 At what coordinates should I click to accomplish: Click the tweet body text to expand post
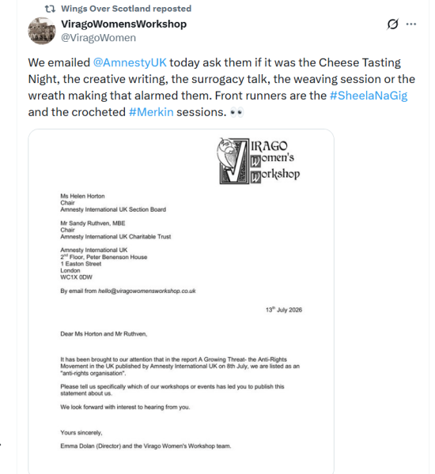pyautogui.click(x=221, y=88)
